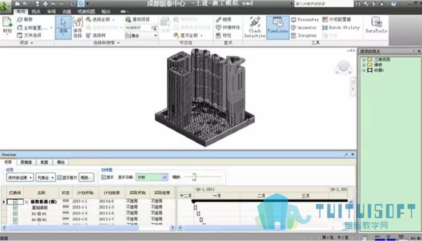Click the Reset All (全部重置) icon
The image size is (422, 241).
[x=20, y=28]
